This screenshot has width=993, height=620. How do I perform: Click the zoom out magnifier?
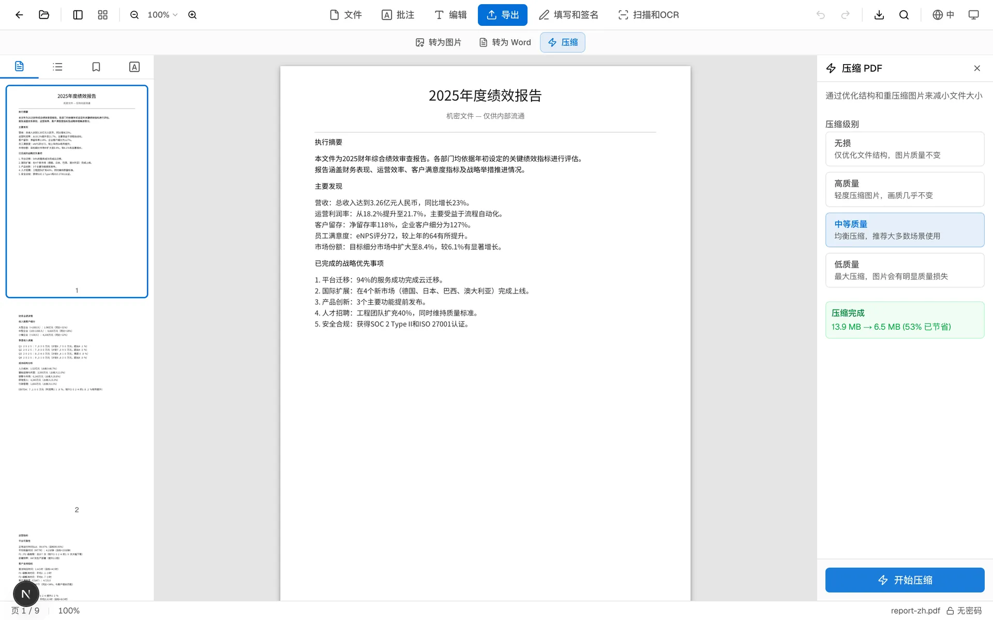coord(134,15)
